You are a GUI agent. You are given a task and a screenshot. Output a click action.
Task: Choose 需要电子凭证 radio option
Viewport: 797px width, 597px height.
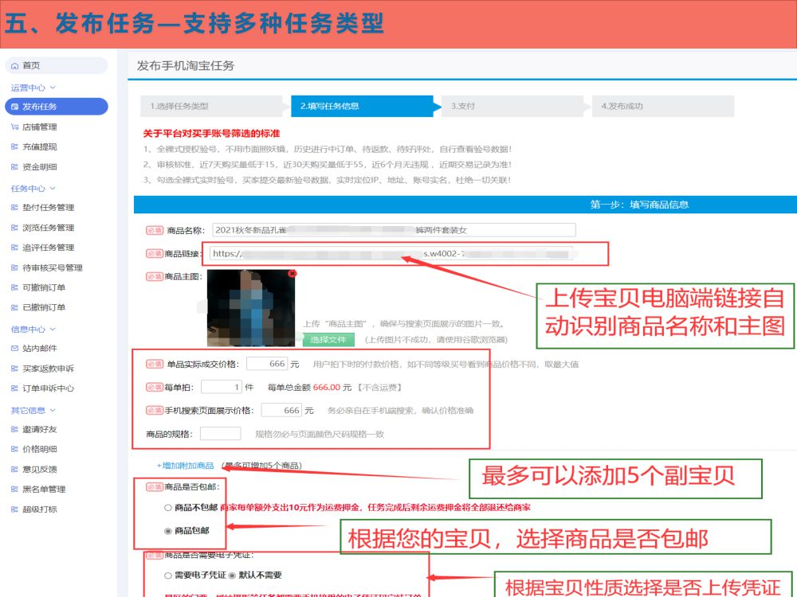(x=167, y=576)
